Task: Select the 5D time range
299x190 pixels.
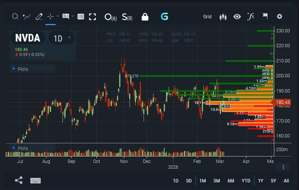Action: coord(189,180)
